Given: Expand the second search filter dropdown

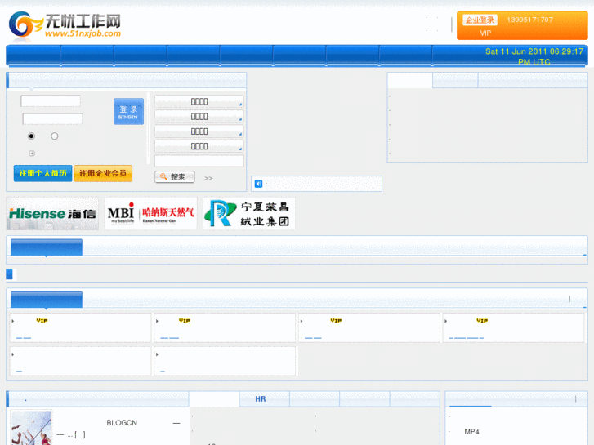Looking at the screenshot, I should (x=199, y=117).
